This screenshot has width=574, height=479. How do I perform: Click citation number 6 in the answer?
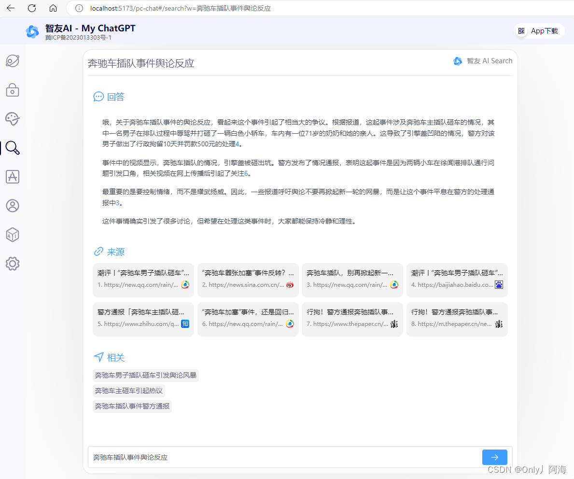tap(246, 173)
